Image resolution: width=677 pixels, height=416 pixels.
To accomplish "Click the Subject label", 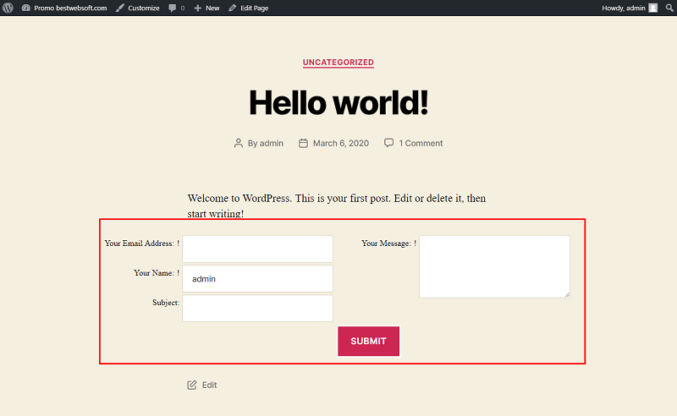I will 166,303.
